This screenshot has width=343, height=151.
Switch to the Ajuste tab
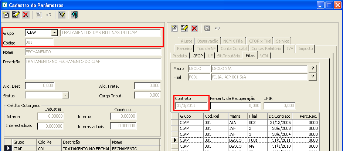(x=186, y=41)
